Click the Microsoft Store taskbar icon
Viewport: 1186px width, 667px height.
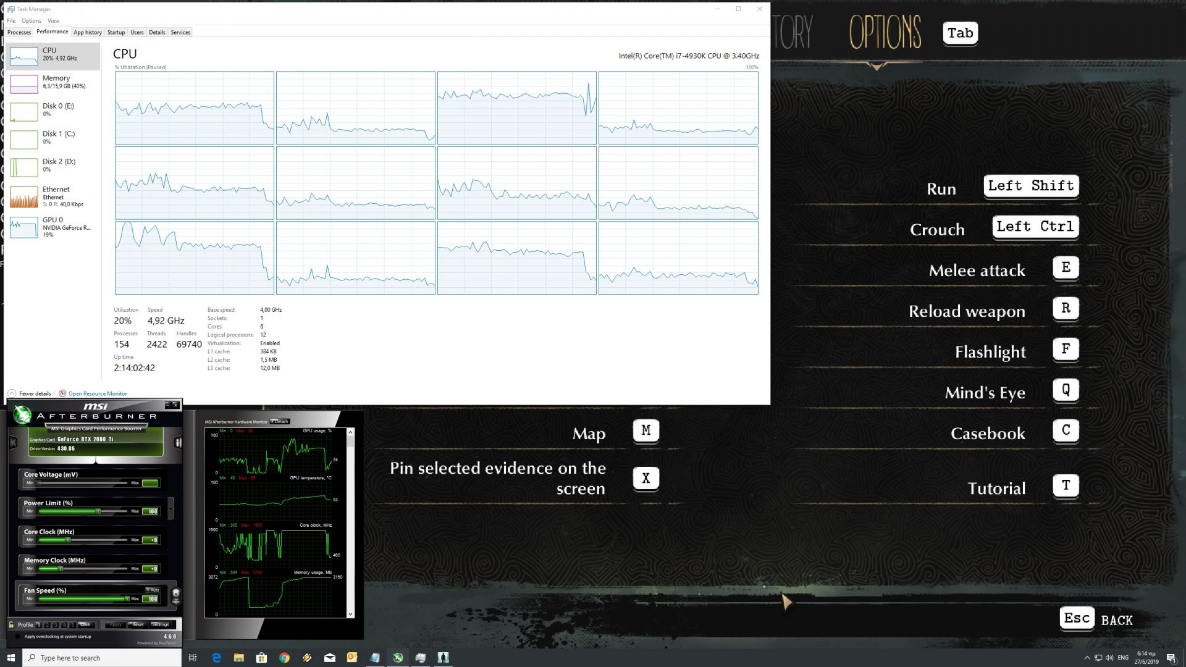pyautogui.click(x=261, y=658)
